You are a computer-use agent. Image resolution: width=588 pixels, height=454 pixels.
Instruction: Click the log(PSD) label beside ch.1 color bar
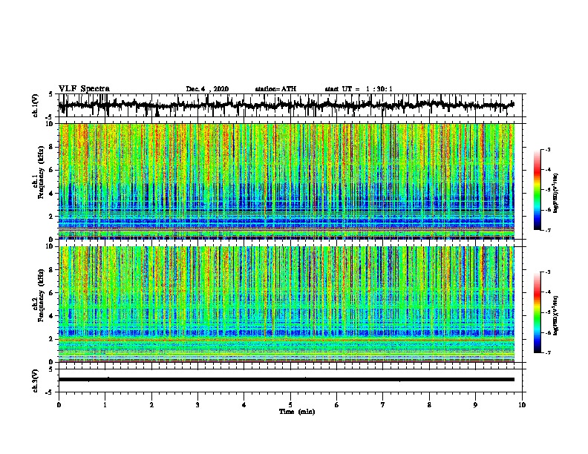pyautogui.click(x=556, y=193)
